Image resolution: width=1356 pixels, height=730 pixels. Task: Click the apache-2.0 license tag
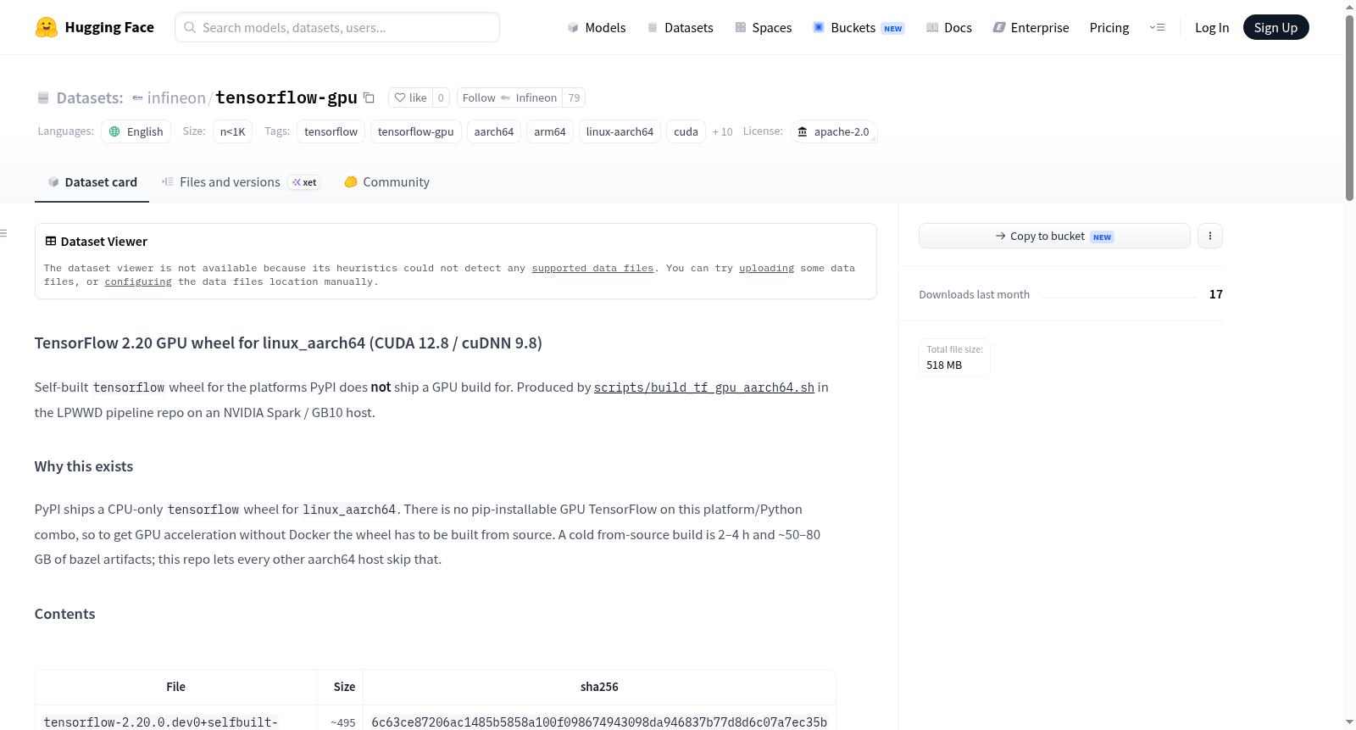833,131
